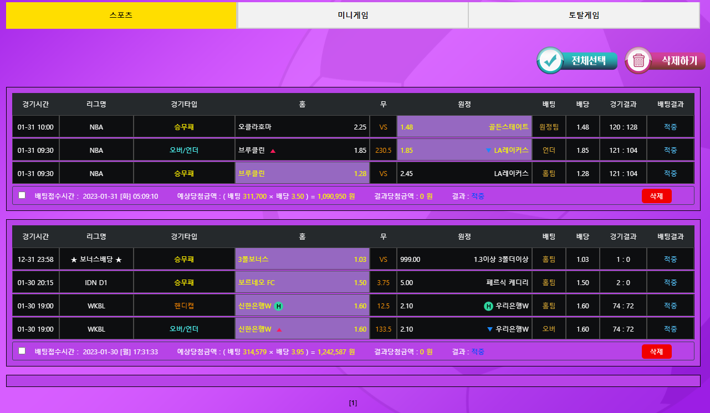The image size is (710, 413).
Task: Select the highlighted 브루클린 1.28 home cell
Action: click(x=302, y=174)
